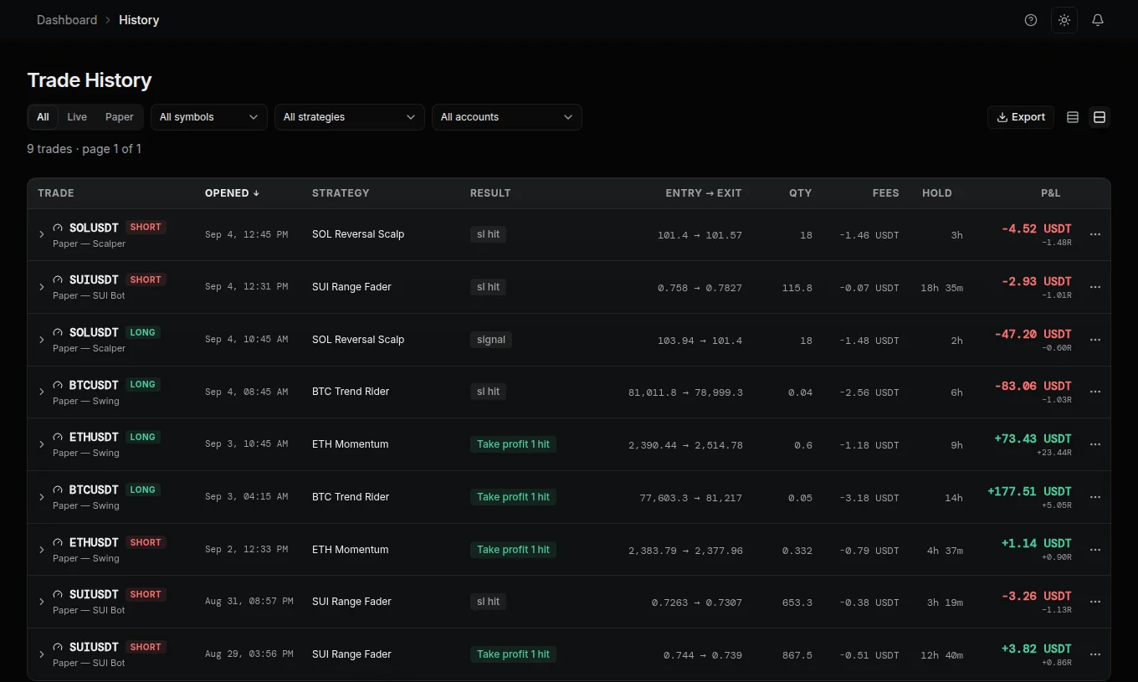Sort by the Opened column header
Screen dimensions: 1138x682
pyautogui.click(x=232, y=193)
